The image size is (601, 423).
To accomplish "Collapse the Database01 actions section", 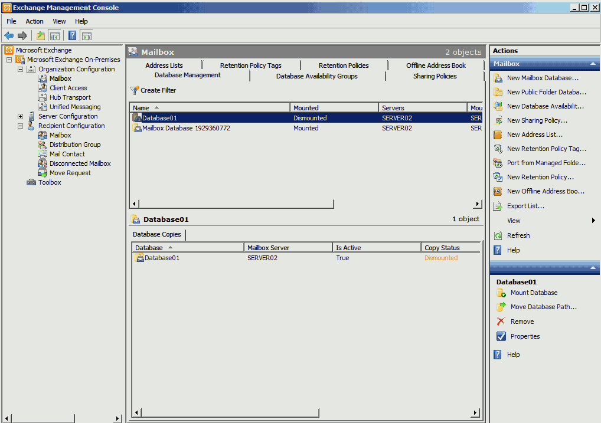I will (593, 268).
